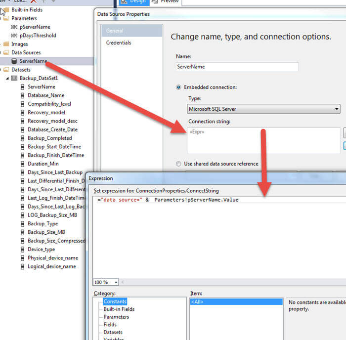Open the Built-in Fields folder icon
The height and width of the screenshot is (340, 346).
(x=6, y=10)
